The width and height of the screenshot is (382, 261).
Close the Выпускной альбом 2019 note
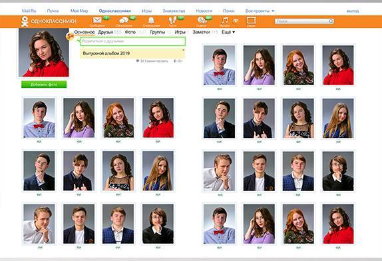coord(184,50)
